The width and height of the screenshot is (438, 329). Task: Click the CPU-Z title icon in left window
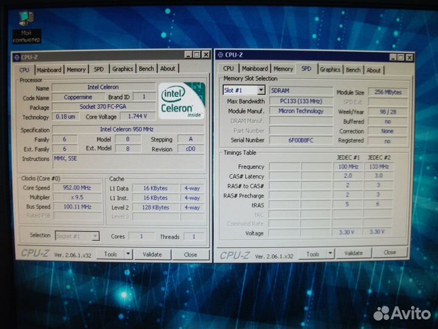tap(17, 57)
